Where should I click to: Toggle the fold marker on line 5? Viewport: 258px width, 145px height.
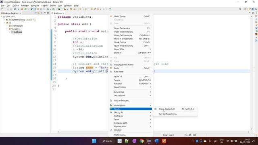click(57, 31)
